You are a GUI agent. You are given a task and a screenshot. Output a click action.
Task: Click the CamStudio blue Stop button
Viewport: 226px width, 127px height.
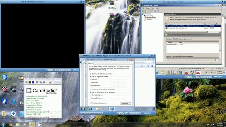[x=33, y=82]
